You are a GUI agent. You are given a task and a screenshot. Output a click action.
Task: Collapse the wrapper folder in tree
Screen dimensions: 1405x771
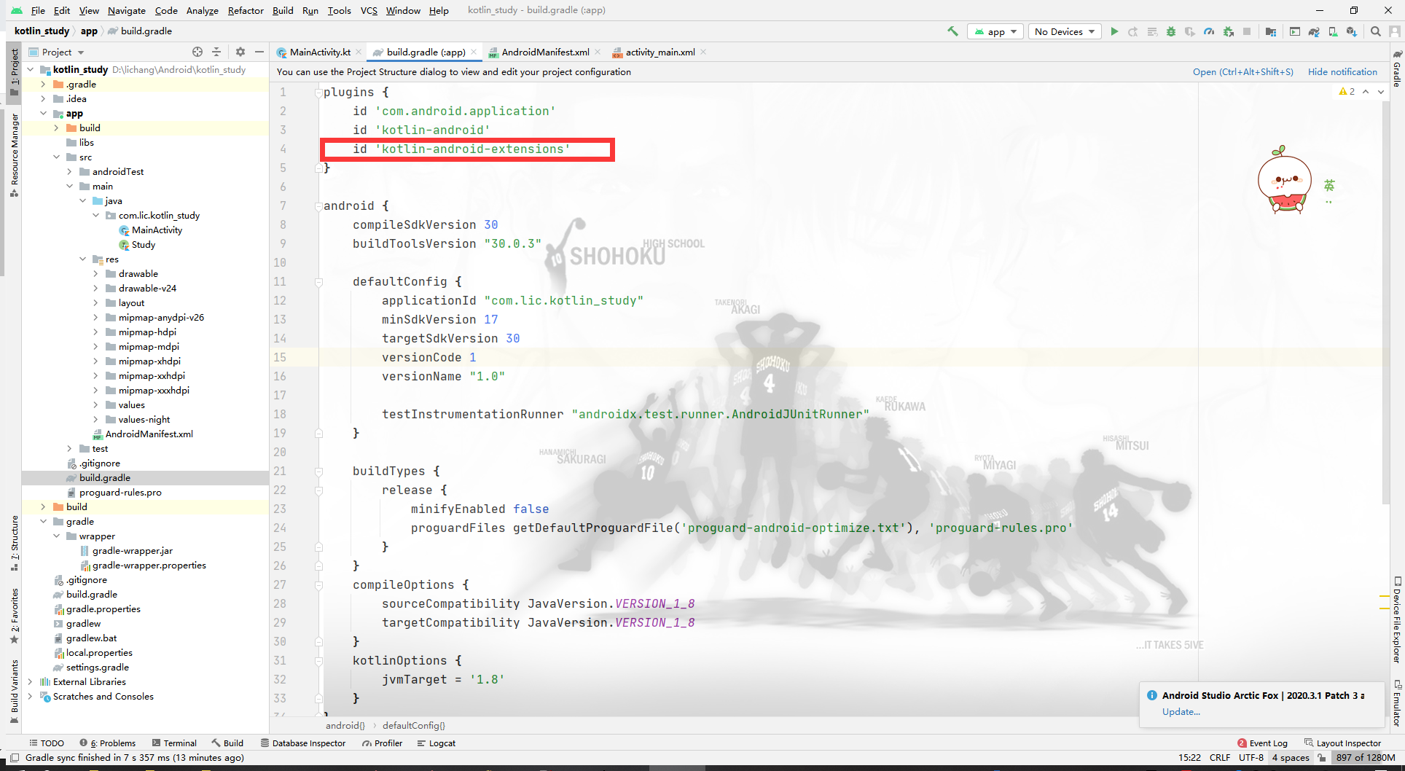click(x=56, y=536)
